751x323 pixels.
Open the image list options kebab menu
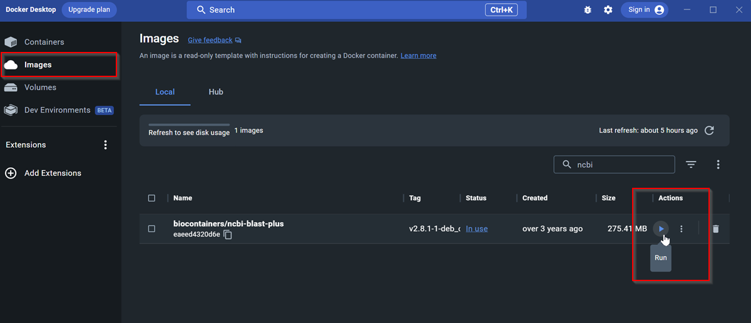point(718,165)
